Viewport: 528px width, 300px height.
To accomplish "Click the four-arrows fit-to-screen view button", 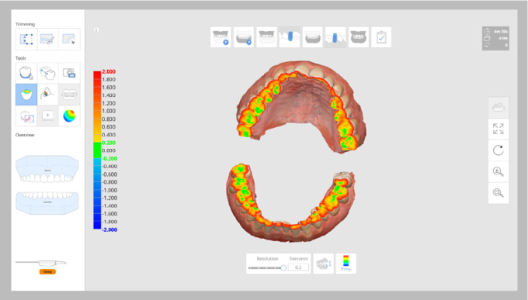I will (x=498, y=129).
